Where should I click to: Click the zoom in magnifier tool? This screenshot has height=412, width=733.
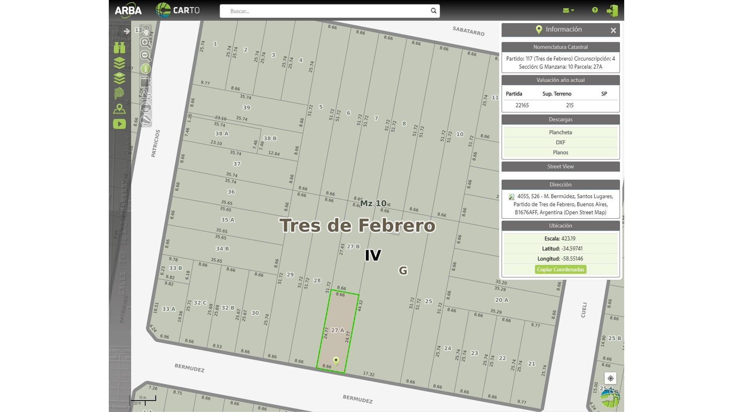coord(145,43)
